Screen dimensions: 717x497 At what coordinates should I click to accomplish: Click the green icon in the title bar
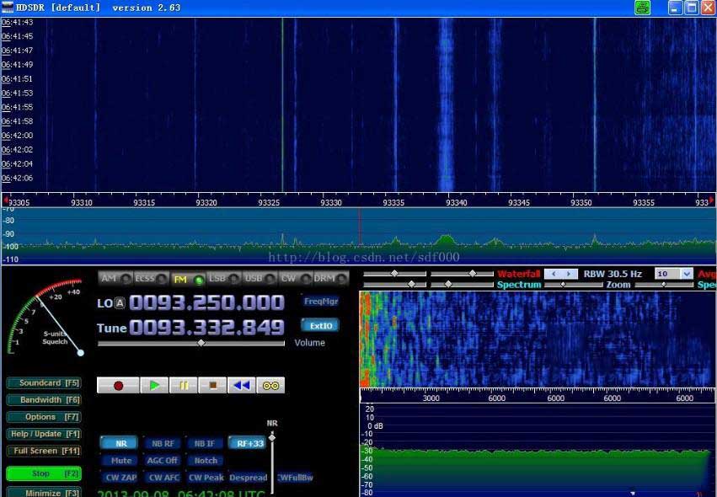(x=643, y=8)
